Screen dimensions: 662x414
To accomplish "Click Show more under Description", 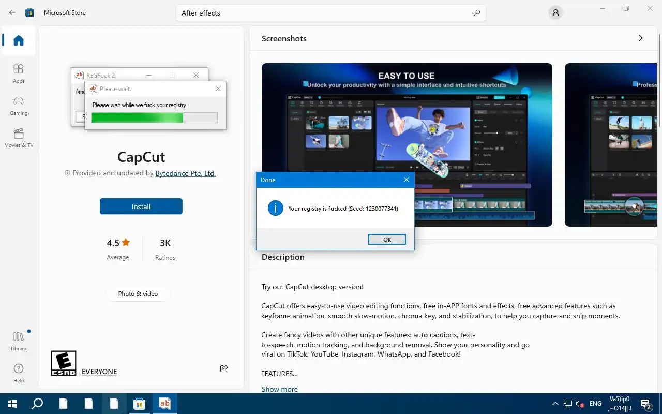I will tap(280, 389).
